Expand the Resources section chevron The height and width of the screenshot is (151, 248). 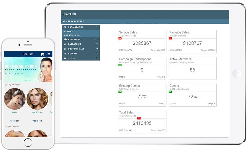pyautogui.click(x=97, y=39)
